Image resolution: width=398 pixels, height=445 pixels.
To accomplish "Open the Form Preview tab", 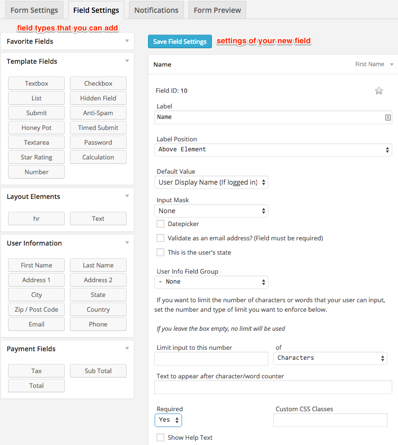I will tap(217, 10).
